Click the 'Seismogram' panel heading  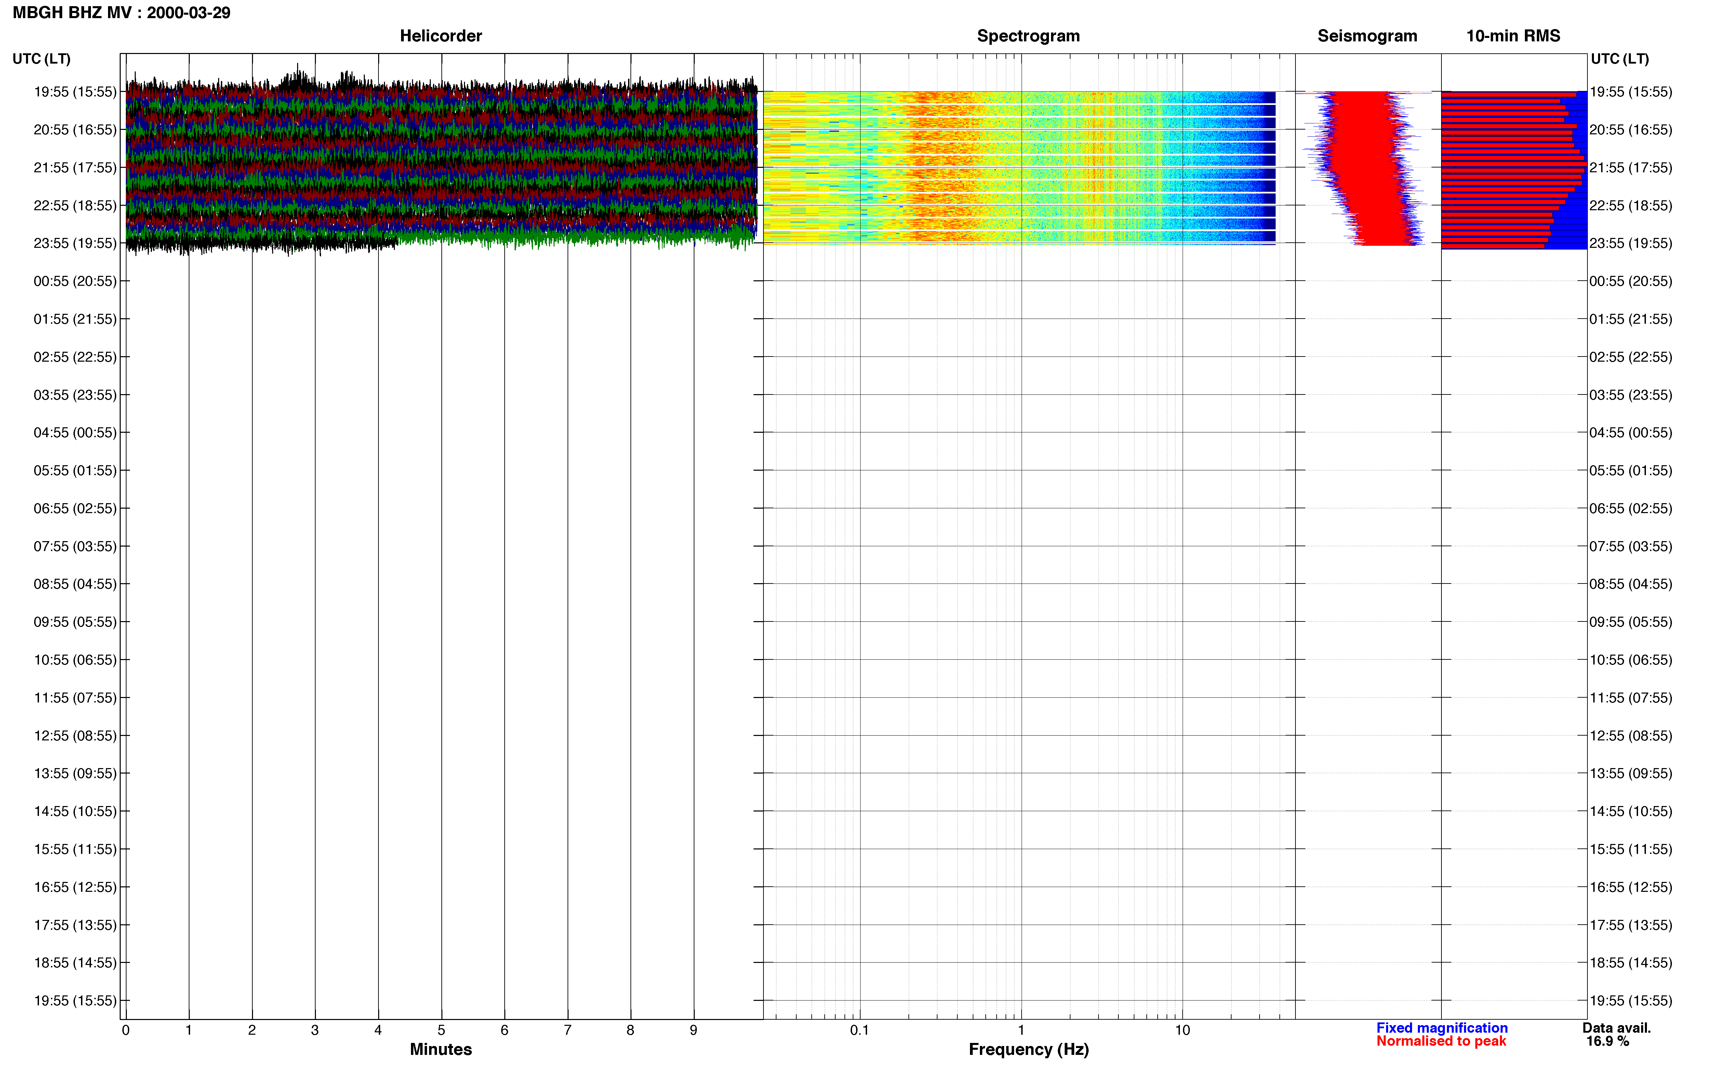click(x=1367, y=36)
